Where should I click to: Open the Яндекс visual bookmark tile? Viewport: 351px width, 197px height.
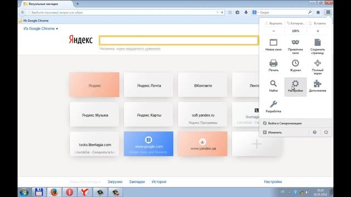coord(94,85)
